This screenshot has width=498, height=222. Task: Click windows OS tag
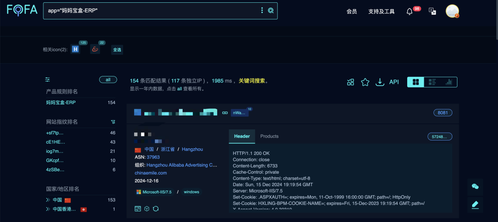coord(191,192)
